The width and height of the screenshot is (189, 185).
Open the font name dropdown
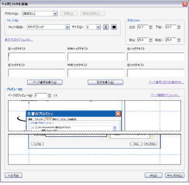[x=67, y=27]
